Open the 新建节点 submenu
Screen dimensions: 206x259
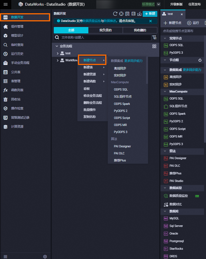click(x=92, y=60)
